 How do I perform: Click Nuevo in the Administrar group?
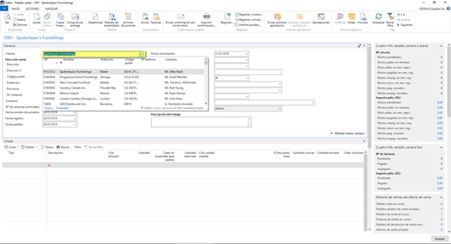coord(19,19)
